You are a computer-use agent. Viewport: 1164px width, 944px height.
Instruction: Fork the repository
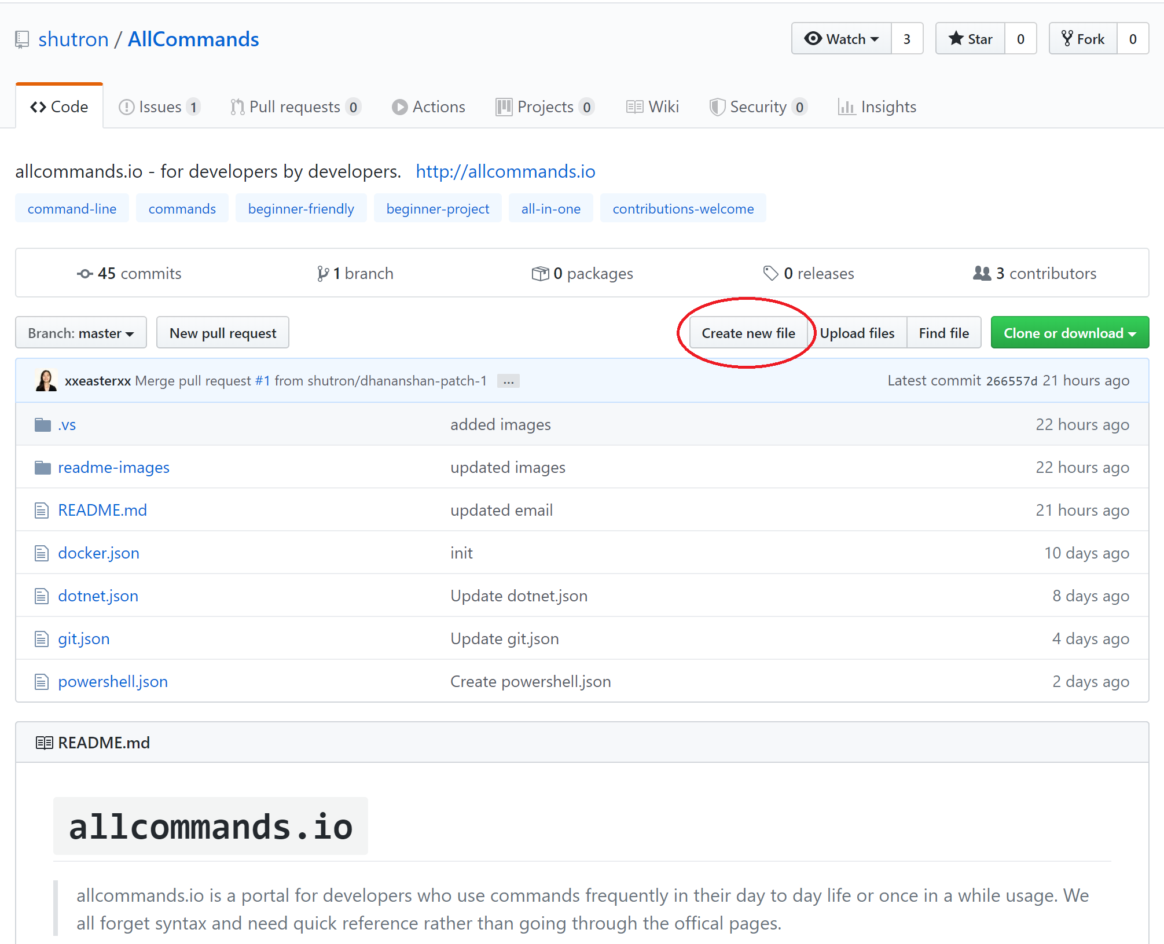click(x=1083, y=39)
